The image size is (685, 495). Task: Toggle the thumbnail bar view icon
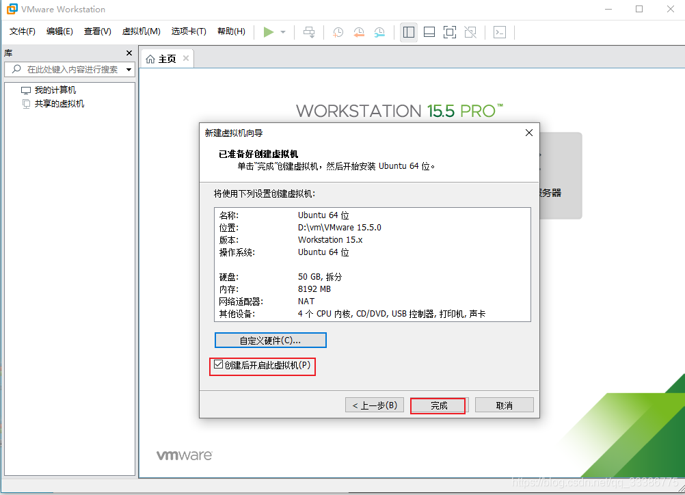click(x=429, y=32)
